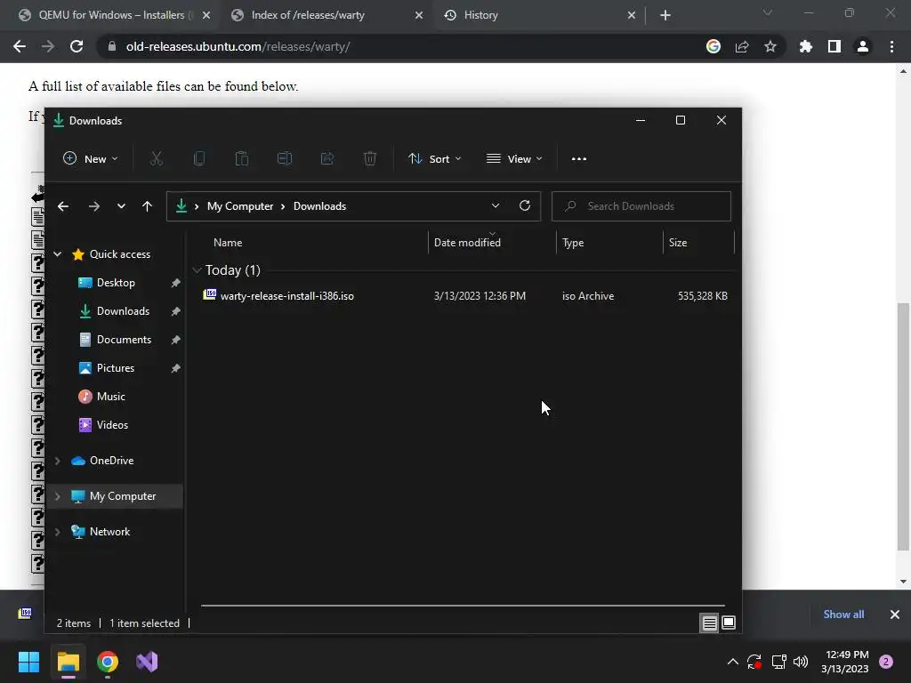Click into Search Downloads field

click(641, 206)
